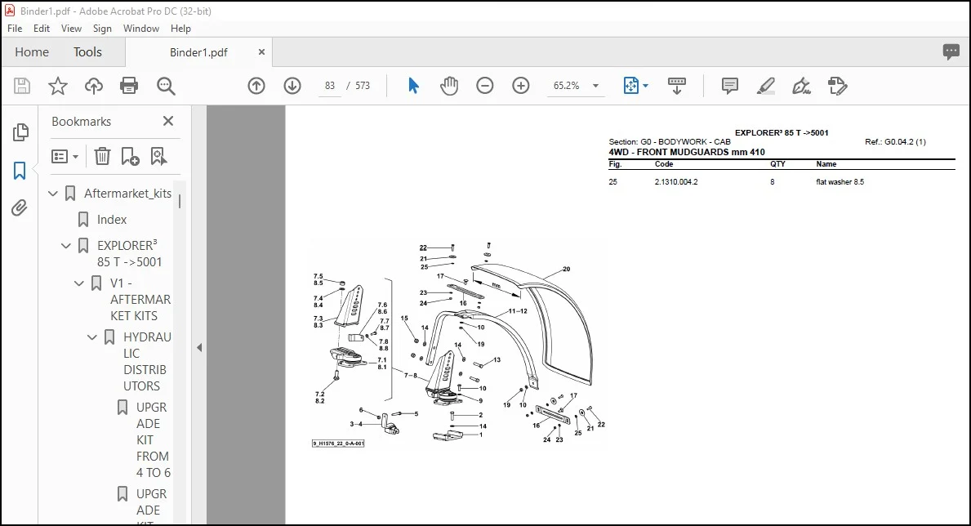Open the File menu
Screen dimensions: 971x526
(x=15, y=29)
